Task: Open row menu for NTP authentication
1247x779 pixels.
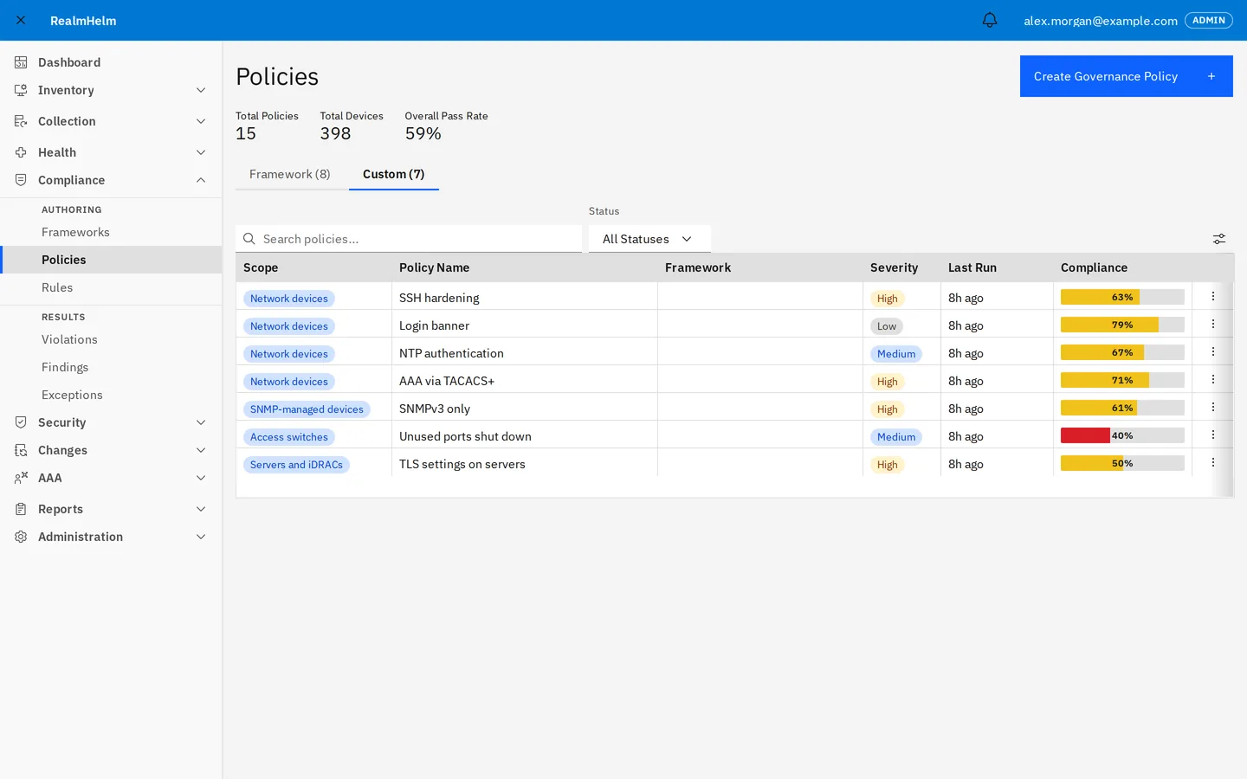Action: [x=1213, y=352]
